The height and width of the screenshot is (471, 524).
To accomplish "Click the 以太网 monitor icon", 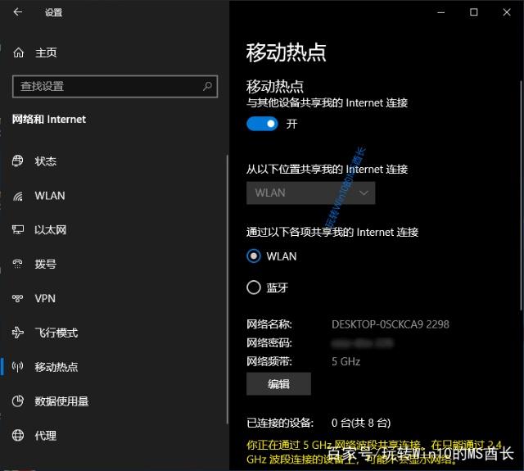I will [x=18, y=229].
